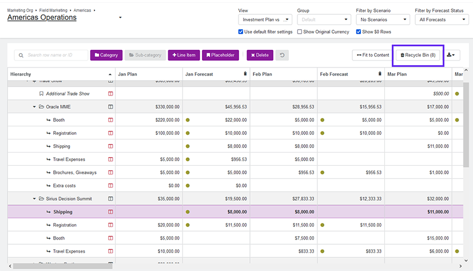Open the Recycle Bin (8)
The image size is (473, 271).
(418, 55)
